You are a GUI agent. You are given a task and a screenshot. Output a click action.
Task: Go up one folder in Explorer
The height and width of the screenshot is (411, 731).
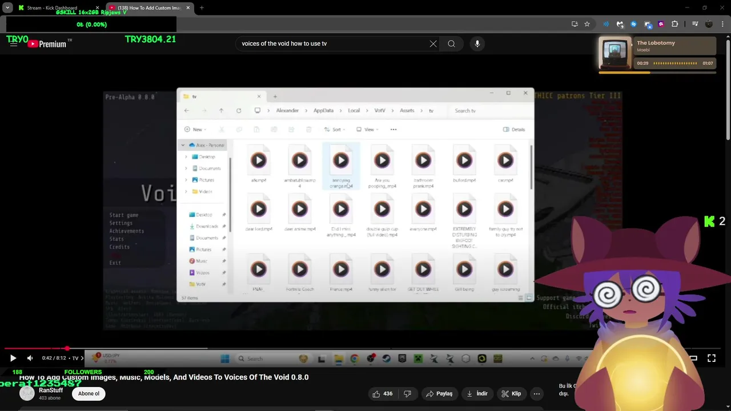coord(221,111)
